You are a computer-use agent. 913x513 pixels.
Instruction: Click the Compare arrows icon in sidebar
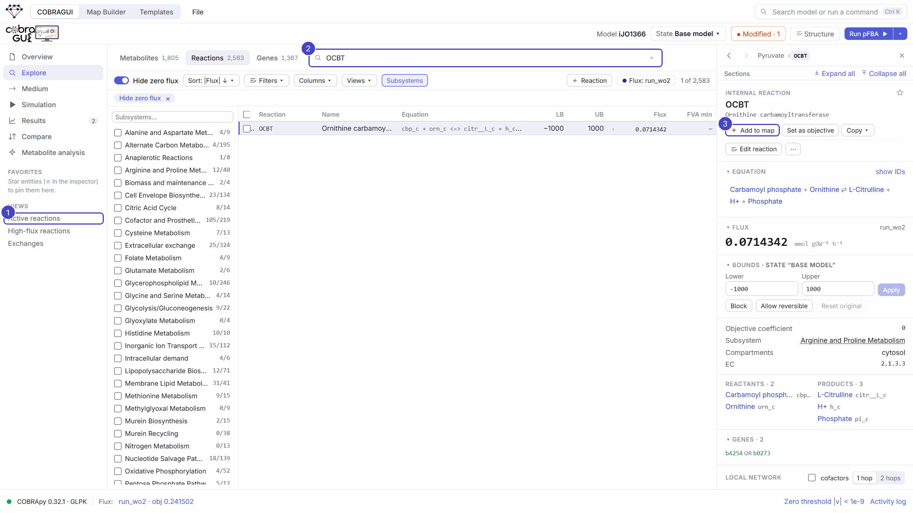(x=12, y=136)
